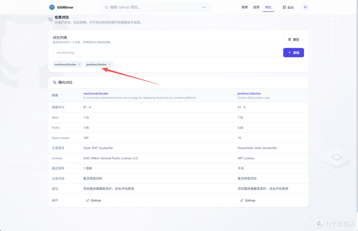Image resolution: width=358 pixels, height=231 pixels.
Task: Open jenkinsci/docker link in comparison table
Action: (249, 93)
